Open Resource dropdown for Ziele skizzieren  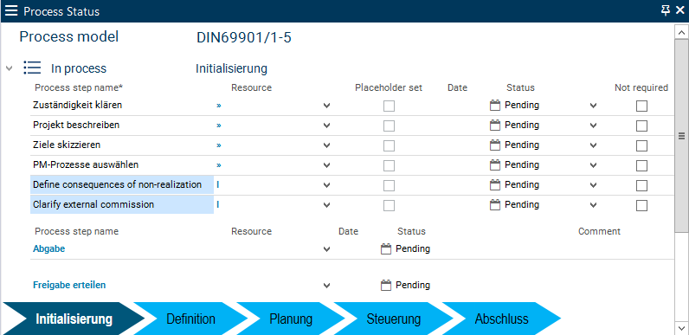coord(326,145)
